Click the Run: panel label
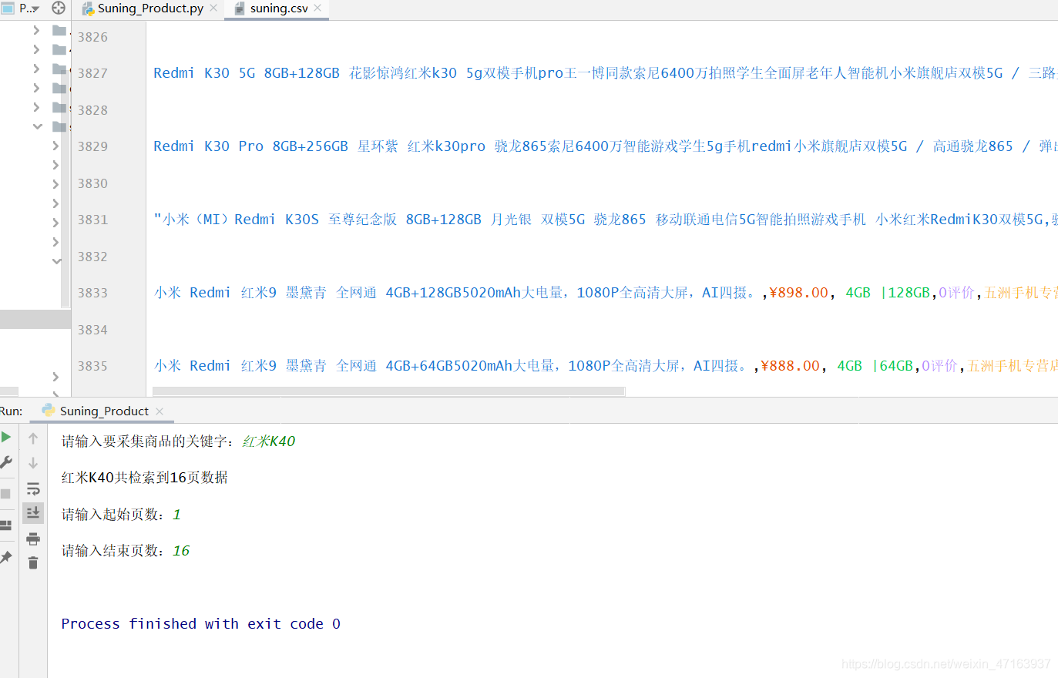 pos(12,411)
